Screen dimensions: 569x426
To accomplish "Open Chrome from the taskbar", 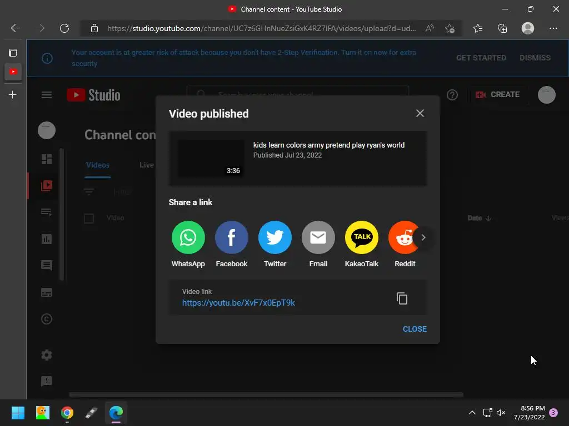I will tap(67, 413).
